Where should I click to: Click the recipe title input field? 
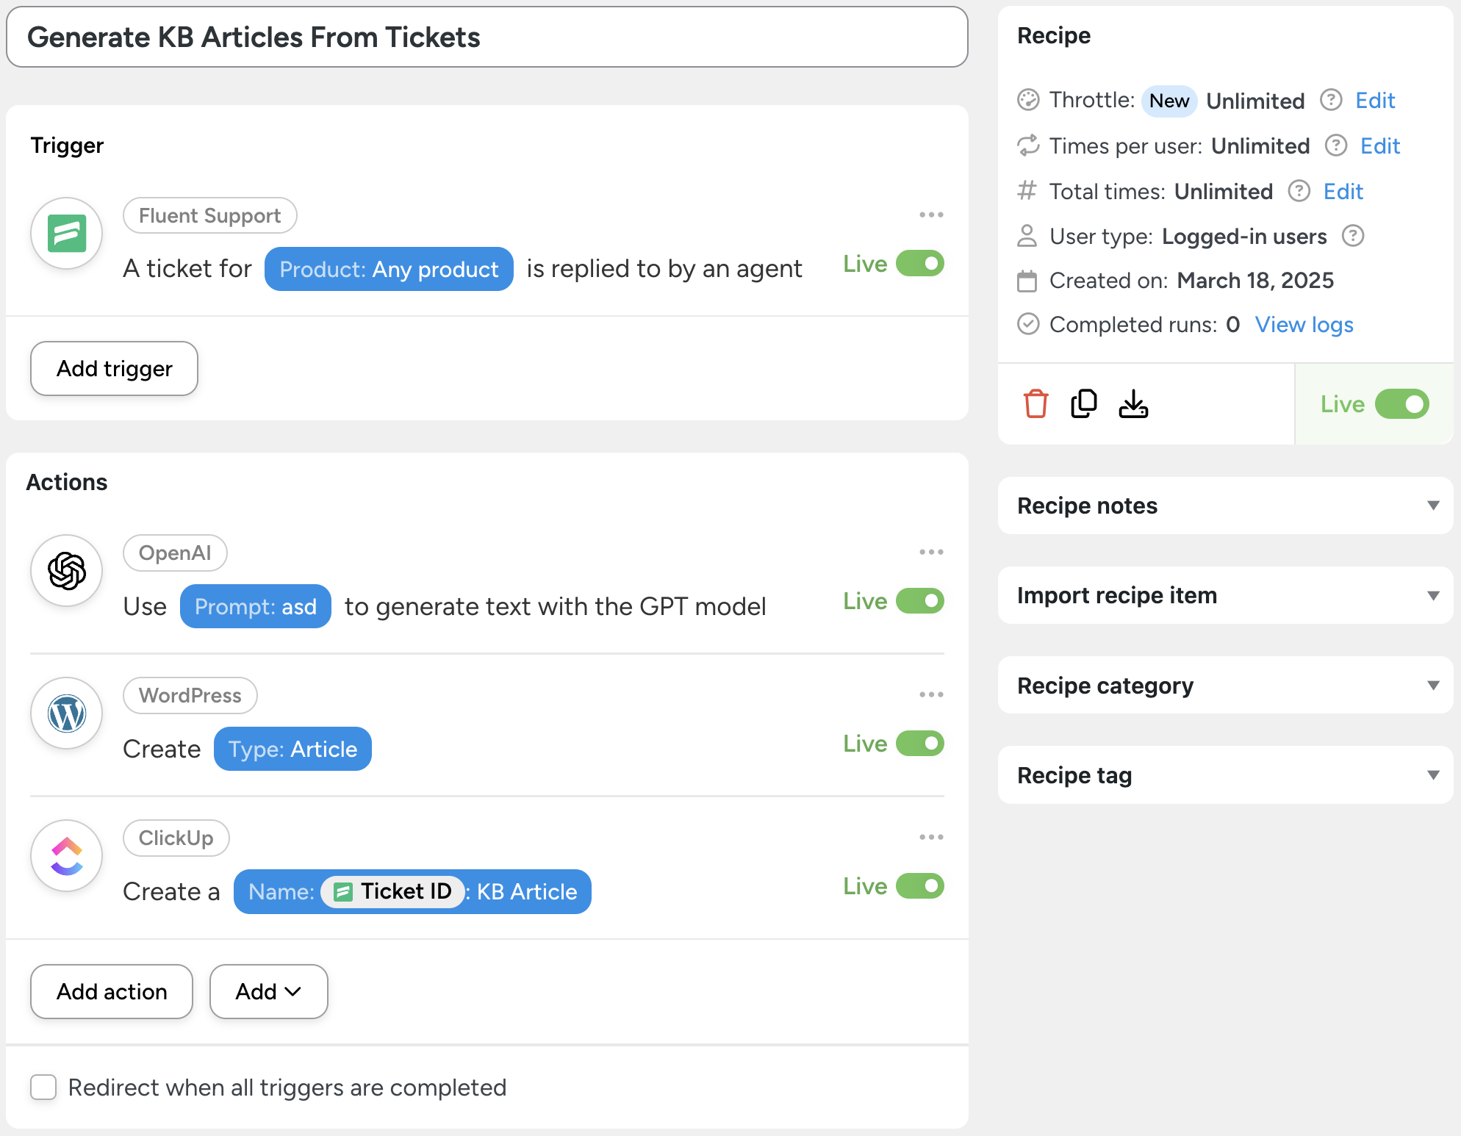pyautogui.click(x=487, y=37)
